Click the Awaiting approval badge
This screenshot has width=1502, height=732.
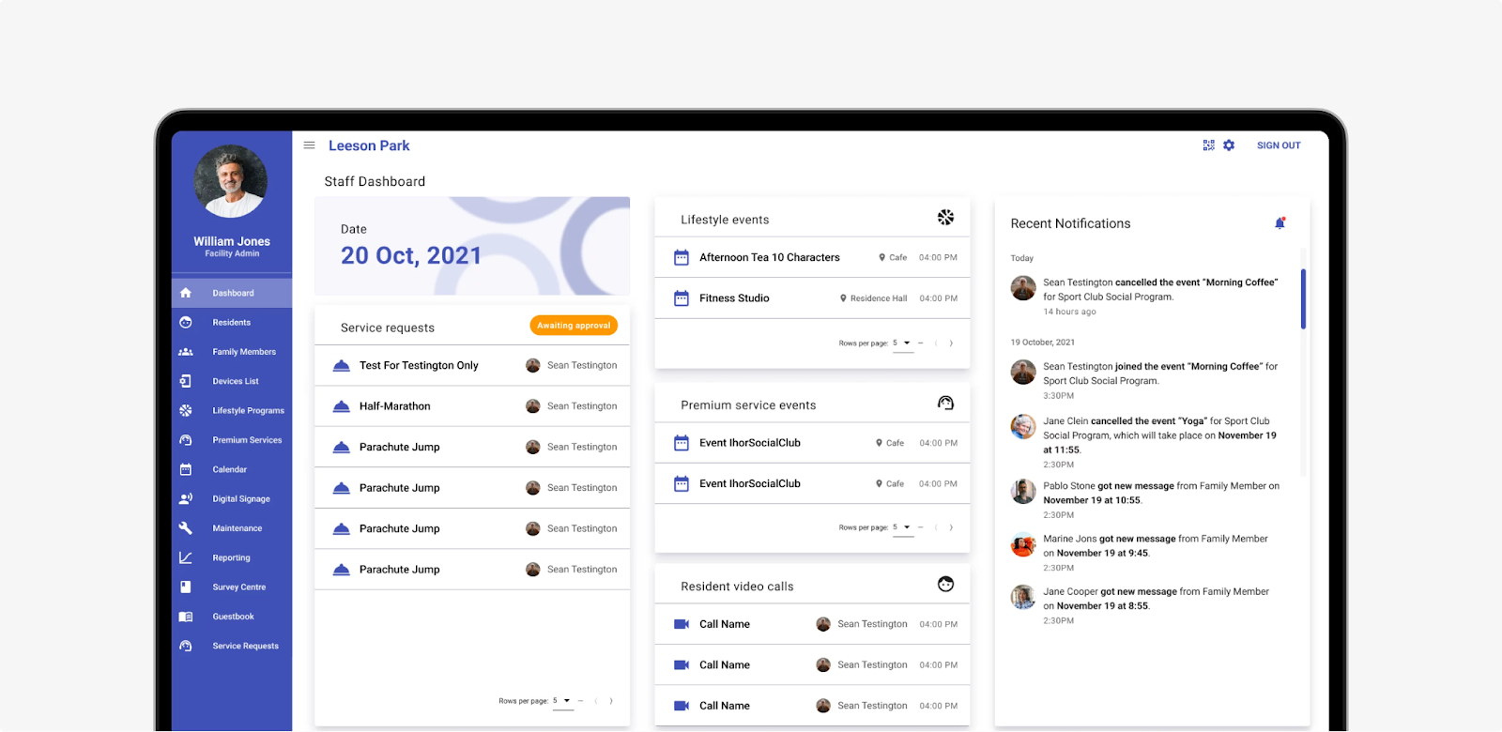[574, 326]
